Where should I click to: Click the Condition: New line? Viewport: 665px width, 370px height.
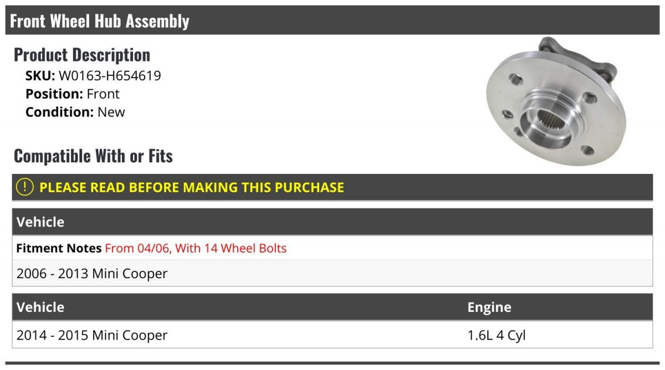[x=75, y=112]
